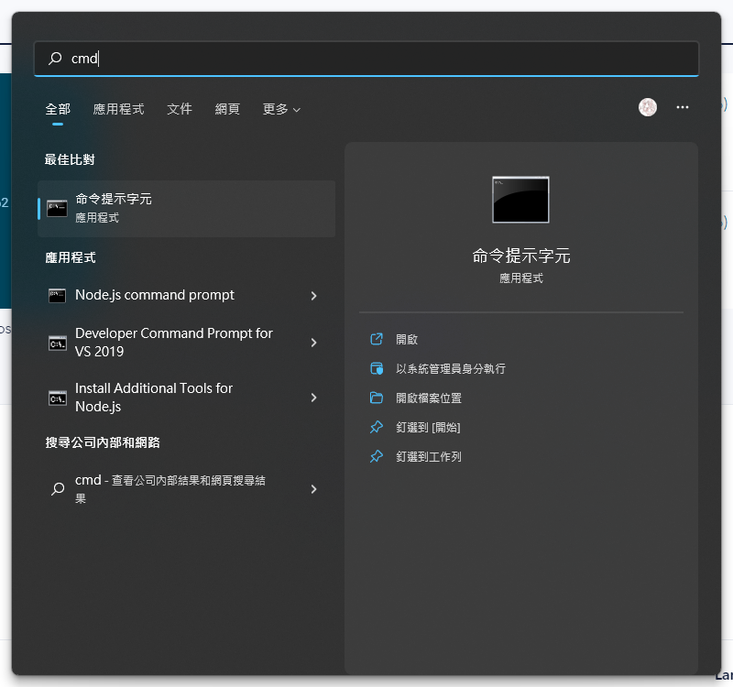Choose 開啟檔案位置
Viewport: 733px width, 687px height.
pos(429,398)
